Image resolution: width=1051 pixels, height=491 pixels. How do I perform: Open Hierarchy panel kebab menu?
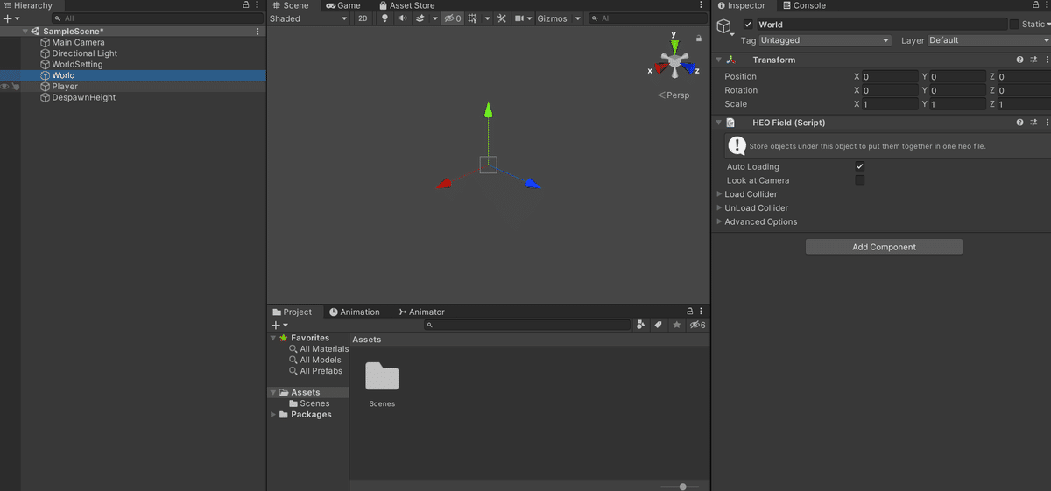click(x=257, y=5)
